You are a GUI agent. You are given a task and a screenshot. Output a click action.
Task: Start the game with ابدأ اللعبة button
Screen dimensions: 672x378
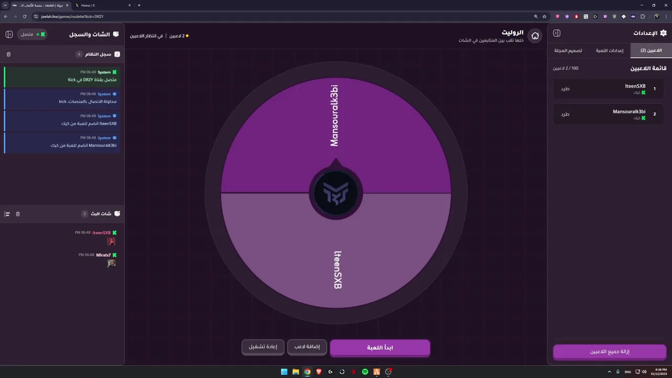click(380, 348)
